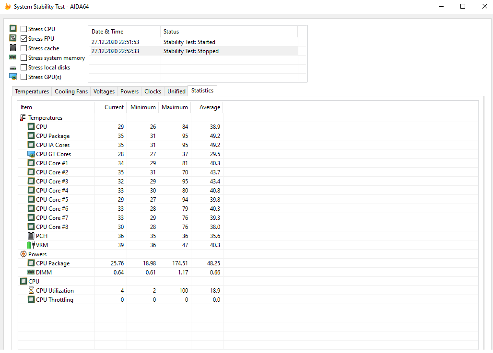Click the chip icon of CPU Core #6 row
Viewport: 493px width, 353px height.
pos(31,208)
